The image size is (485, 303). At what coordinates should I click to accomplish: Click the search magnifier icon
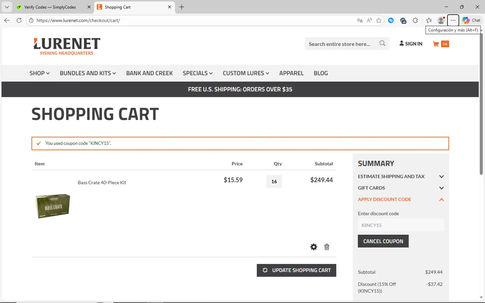click(382, 43)
